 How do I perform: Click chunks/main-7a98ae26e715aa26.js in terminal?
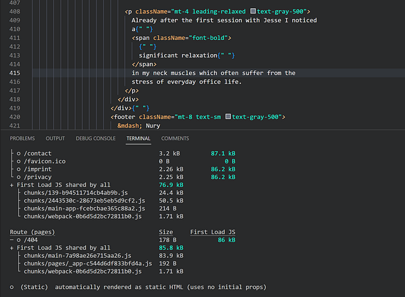[x=72, y=256]
